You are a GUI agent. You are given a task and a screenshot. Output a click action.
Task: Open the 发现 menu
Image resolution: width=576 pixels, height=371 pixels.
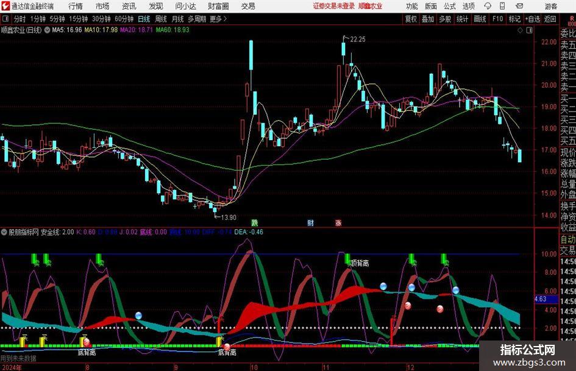click(156, 6)
